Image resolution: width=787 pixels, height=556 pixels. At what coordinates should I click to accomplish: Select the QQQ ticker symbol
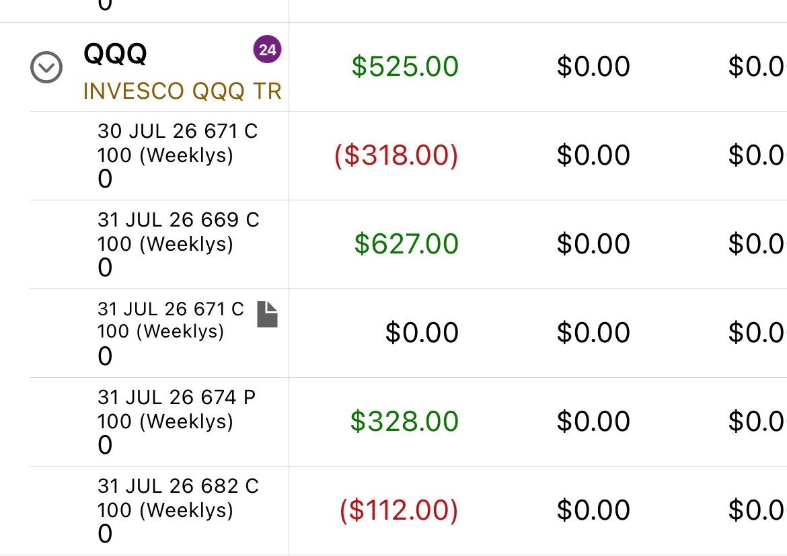click(115, 54)
